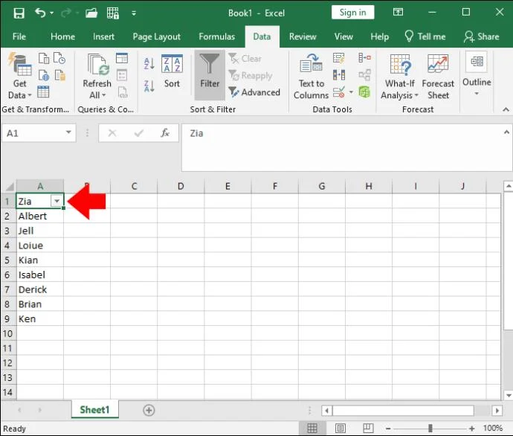Click the Forecast Sheet chart icon
The height and width of the screenshot is (436, 513).
438,63
